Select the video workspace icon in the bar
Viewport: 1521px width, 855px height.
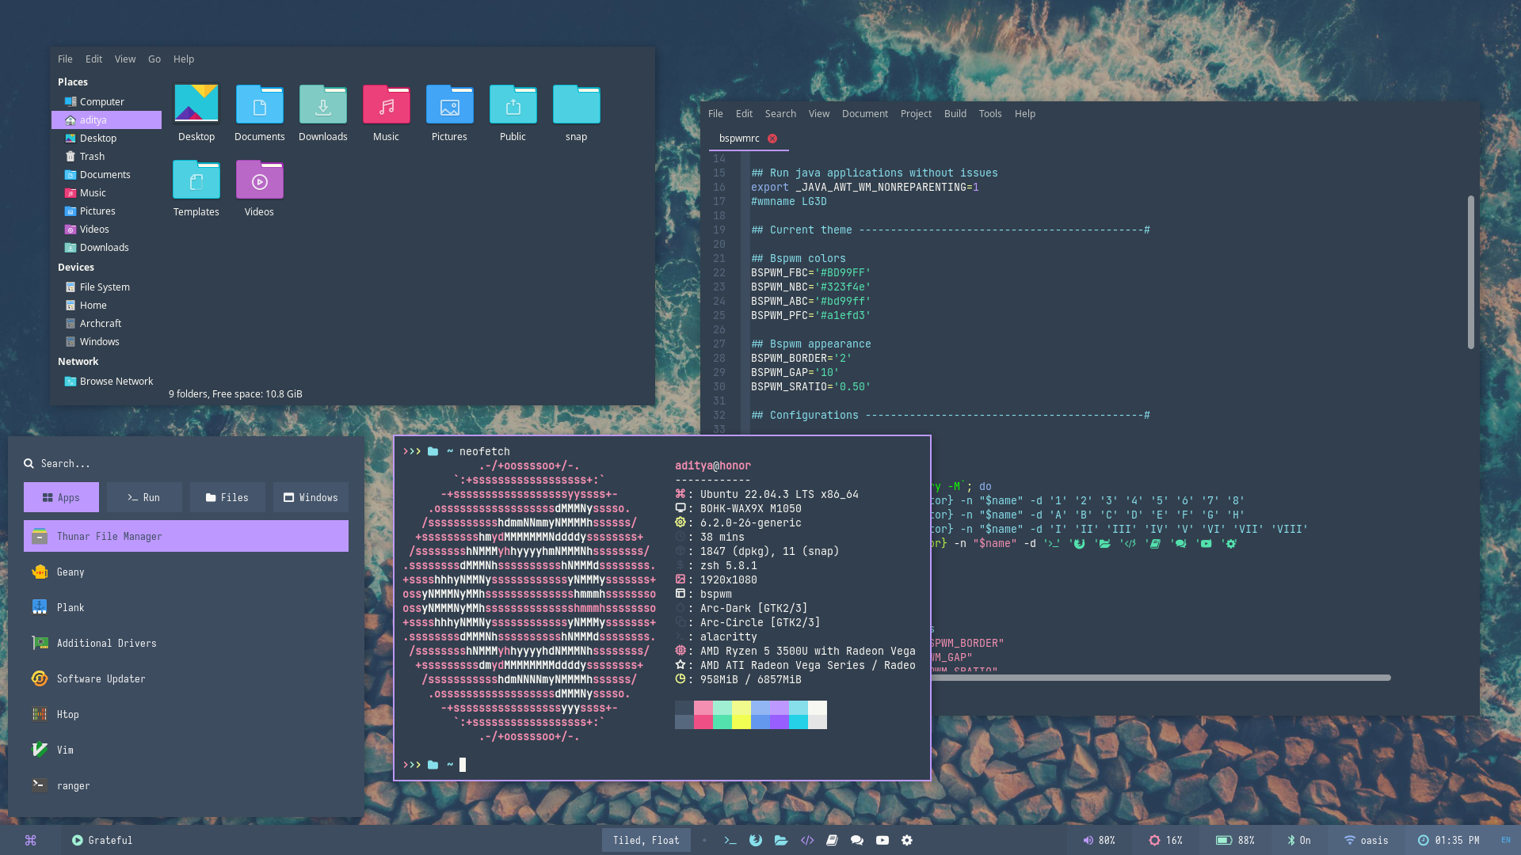point(882,840)
